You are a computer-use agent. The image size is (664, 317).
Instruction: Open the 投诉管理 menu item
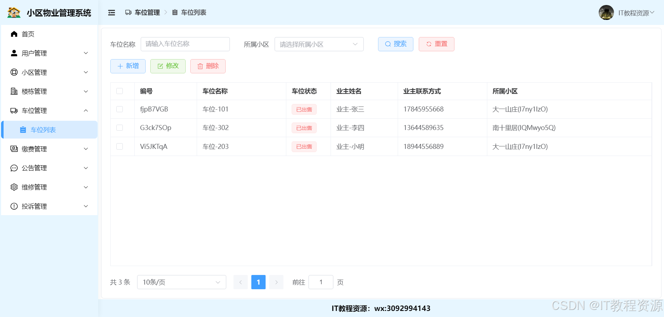pos(49,206)
